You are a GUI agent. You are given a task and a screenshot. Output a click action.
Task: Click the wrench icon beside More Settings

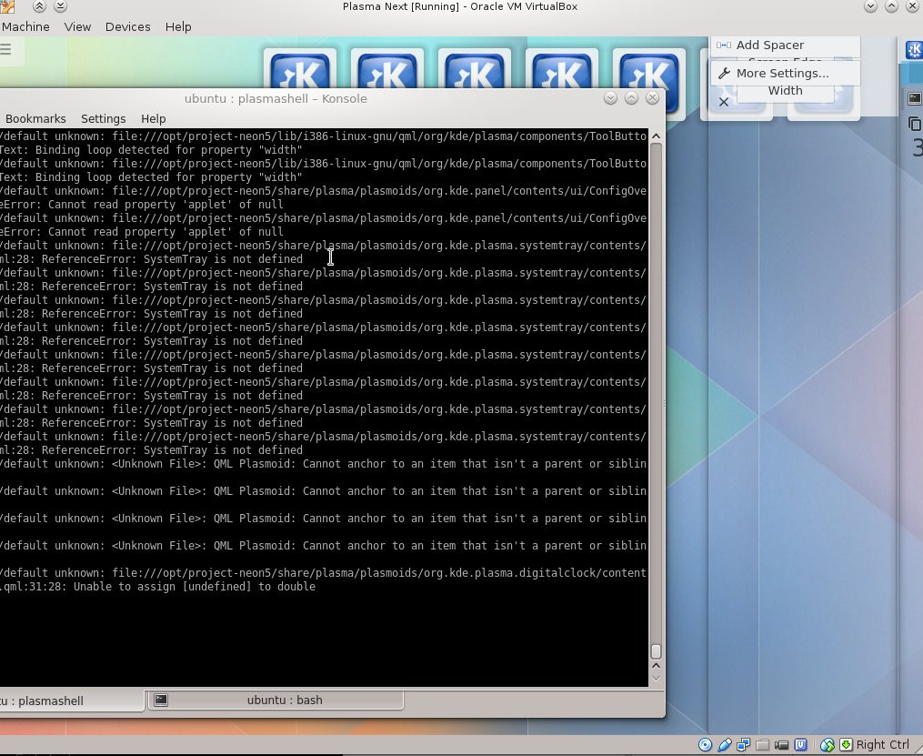(724, 74)
